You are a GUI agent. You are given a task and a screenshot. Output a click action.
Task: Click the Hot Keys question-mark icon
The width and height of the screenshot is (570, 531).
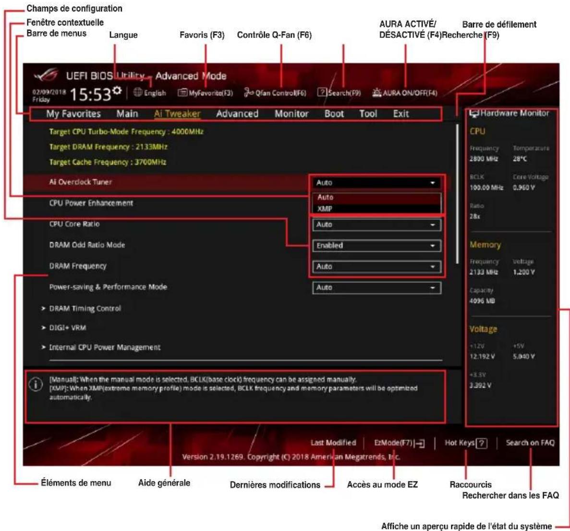point(481,444)
